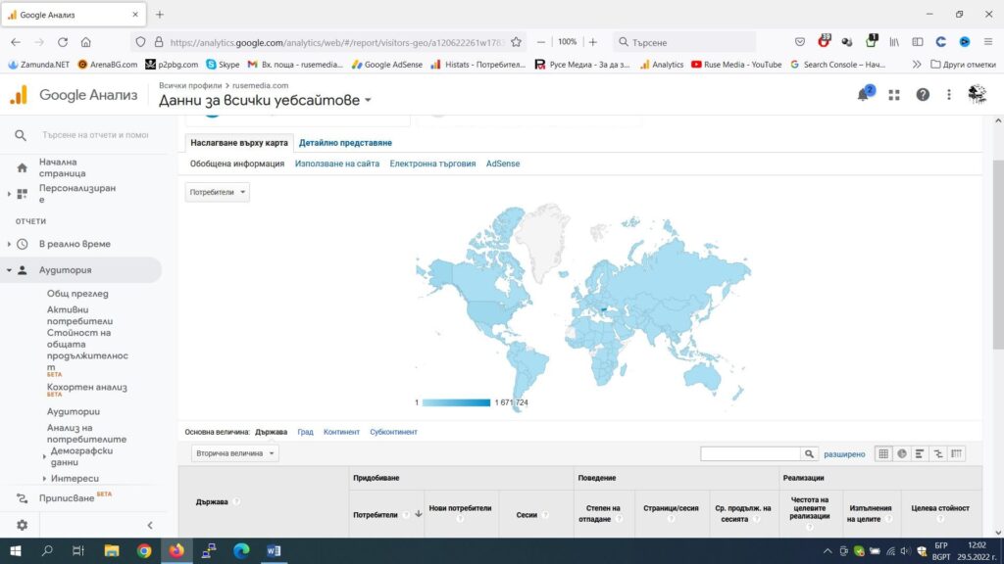Show more bookmarks with chevron

click(x=917, y=65)
